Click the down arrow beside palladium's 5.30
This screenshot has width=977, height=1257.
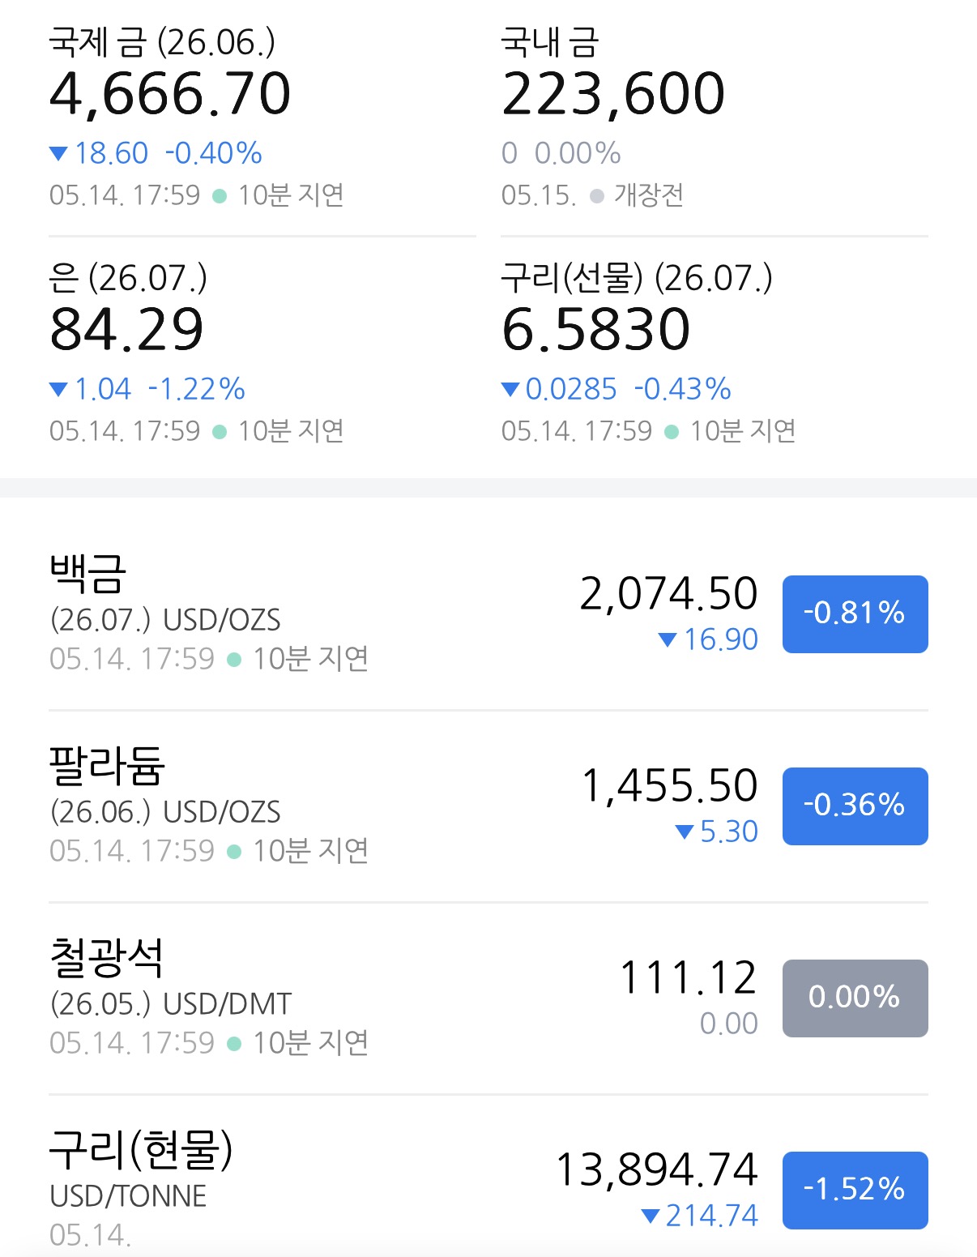pos(684,832)
